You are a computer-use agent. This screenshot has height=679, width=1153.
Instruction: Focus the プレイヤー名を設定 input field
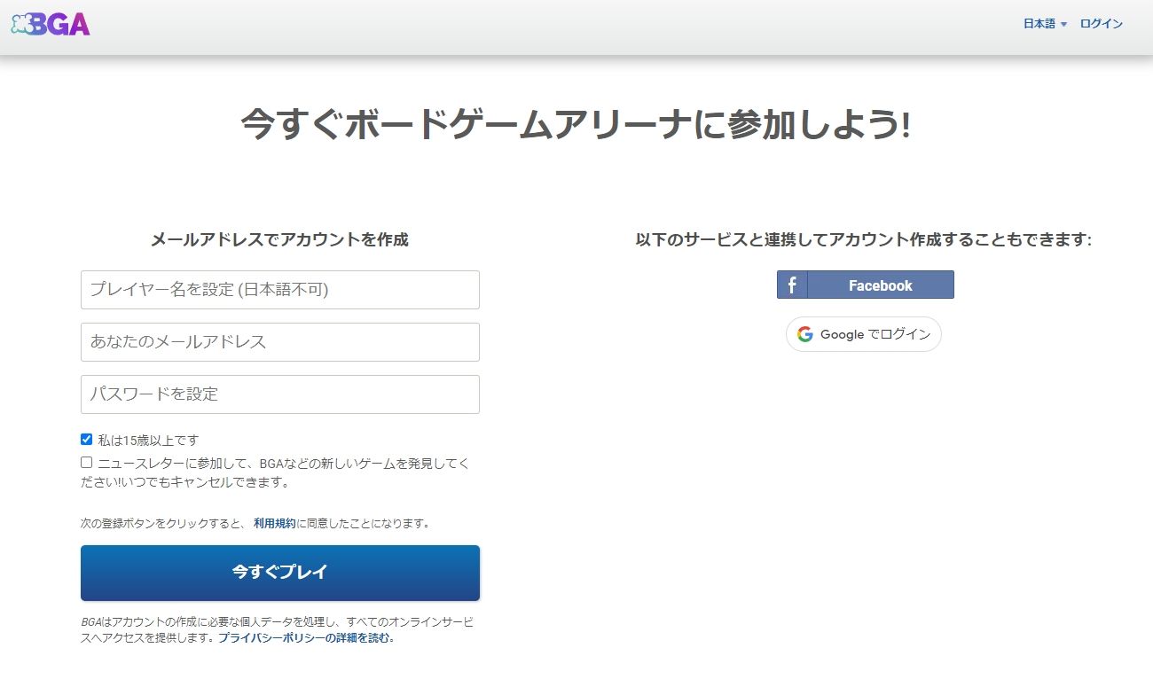(280, 290)
